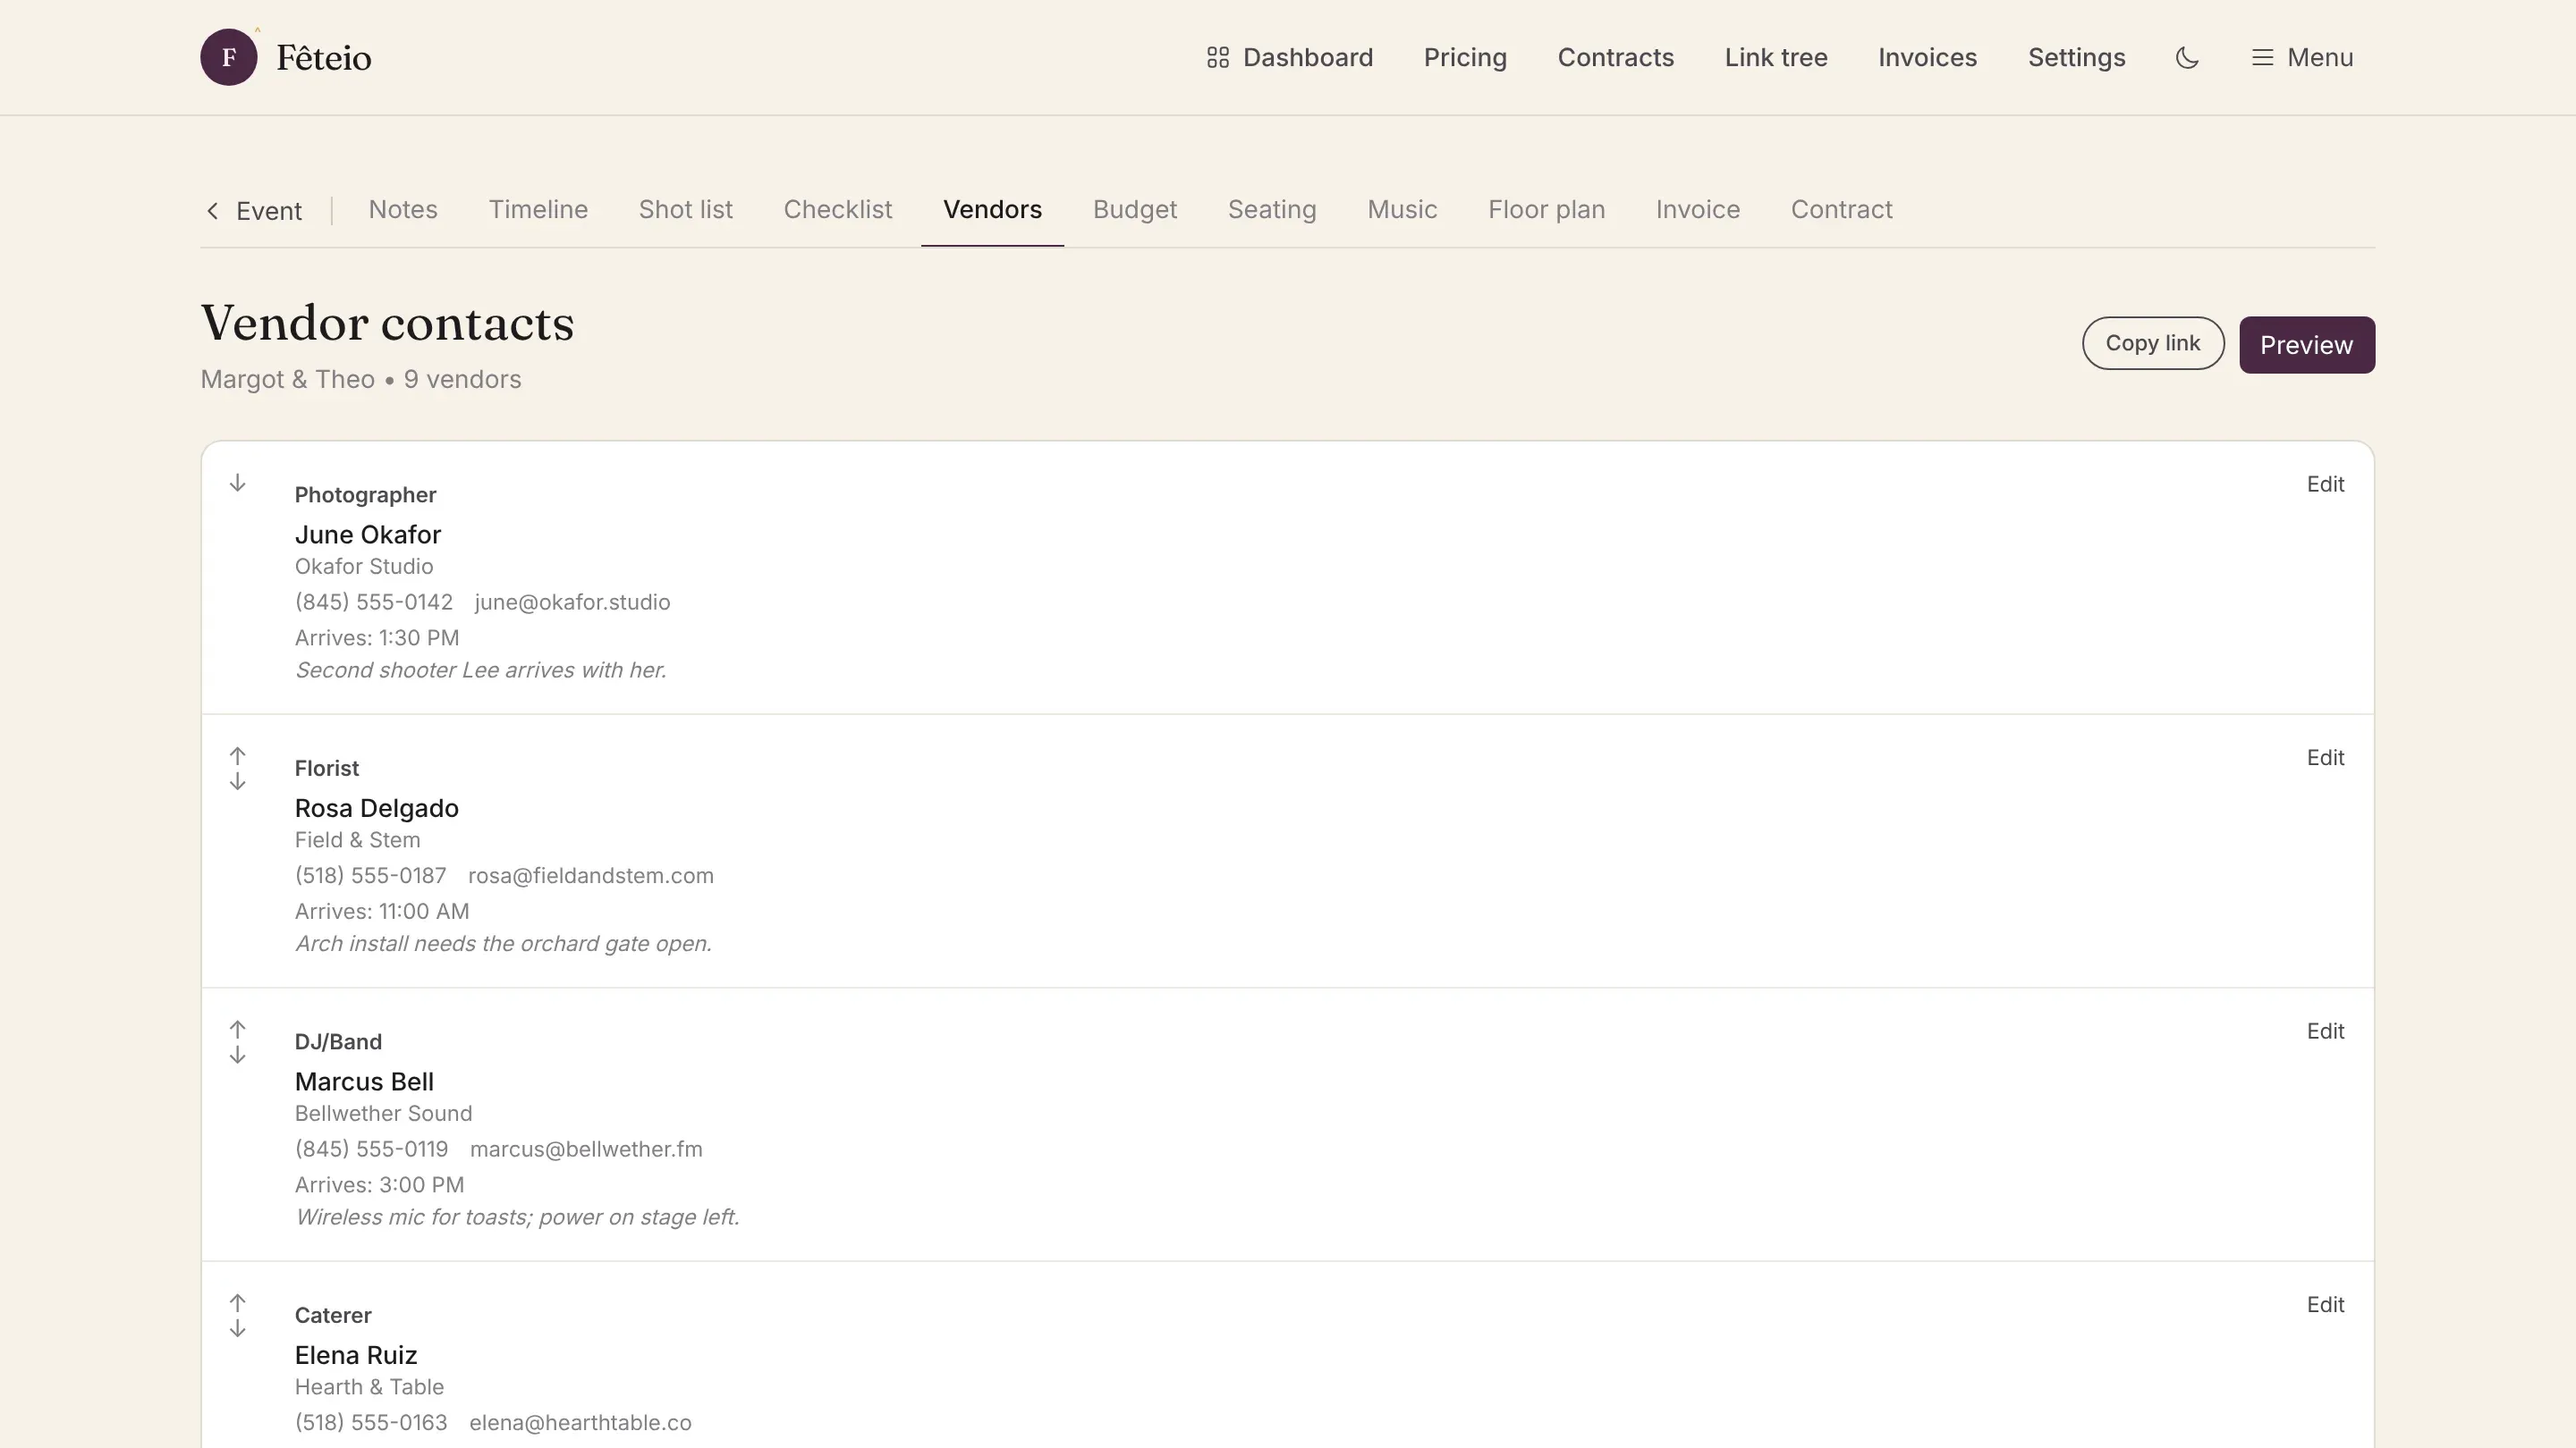Move Caterer Elena Ruiz down

click(x=237, y=1328)
